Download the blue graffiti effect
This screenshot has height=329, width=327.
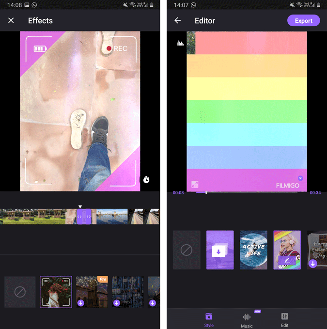pyautogui.click(x=117, y=303)
